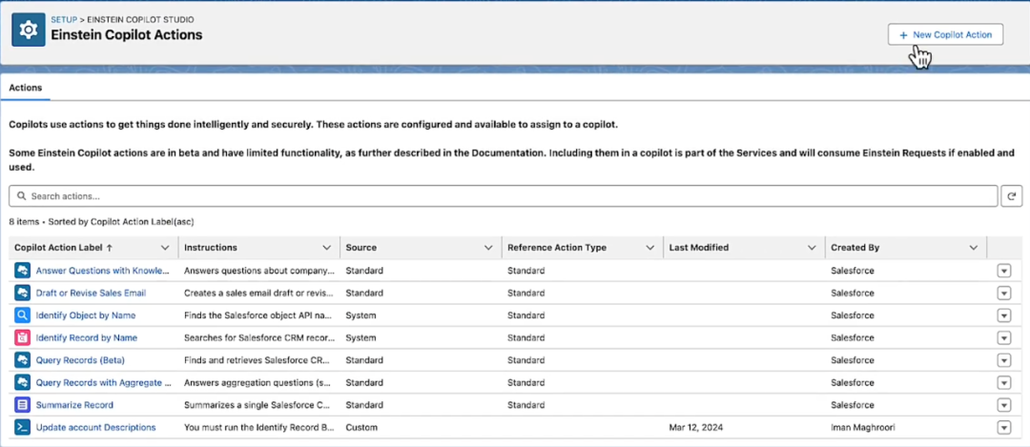Open row menu for Query Records with Aggregate

click(1003, 383)
